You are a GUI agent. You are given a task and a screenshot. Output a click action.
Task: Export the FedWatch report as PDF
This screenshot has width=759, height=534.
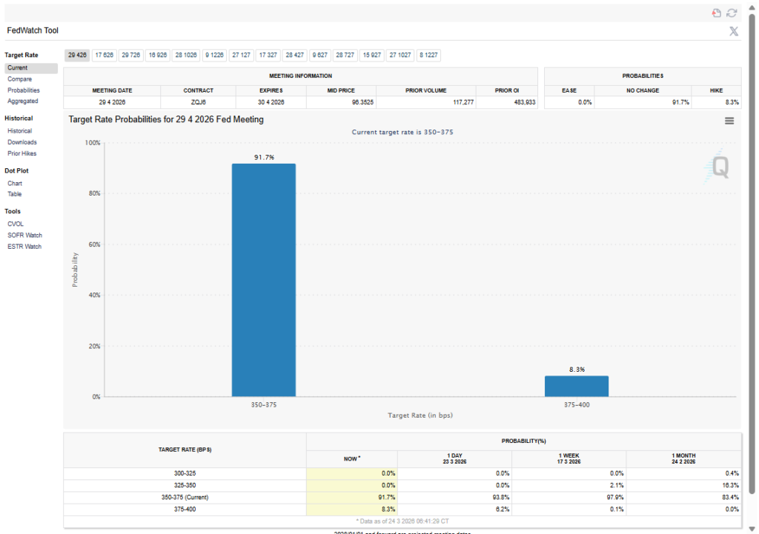click(x=716, y=12)
